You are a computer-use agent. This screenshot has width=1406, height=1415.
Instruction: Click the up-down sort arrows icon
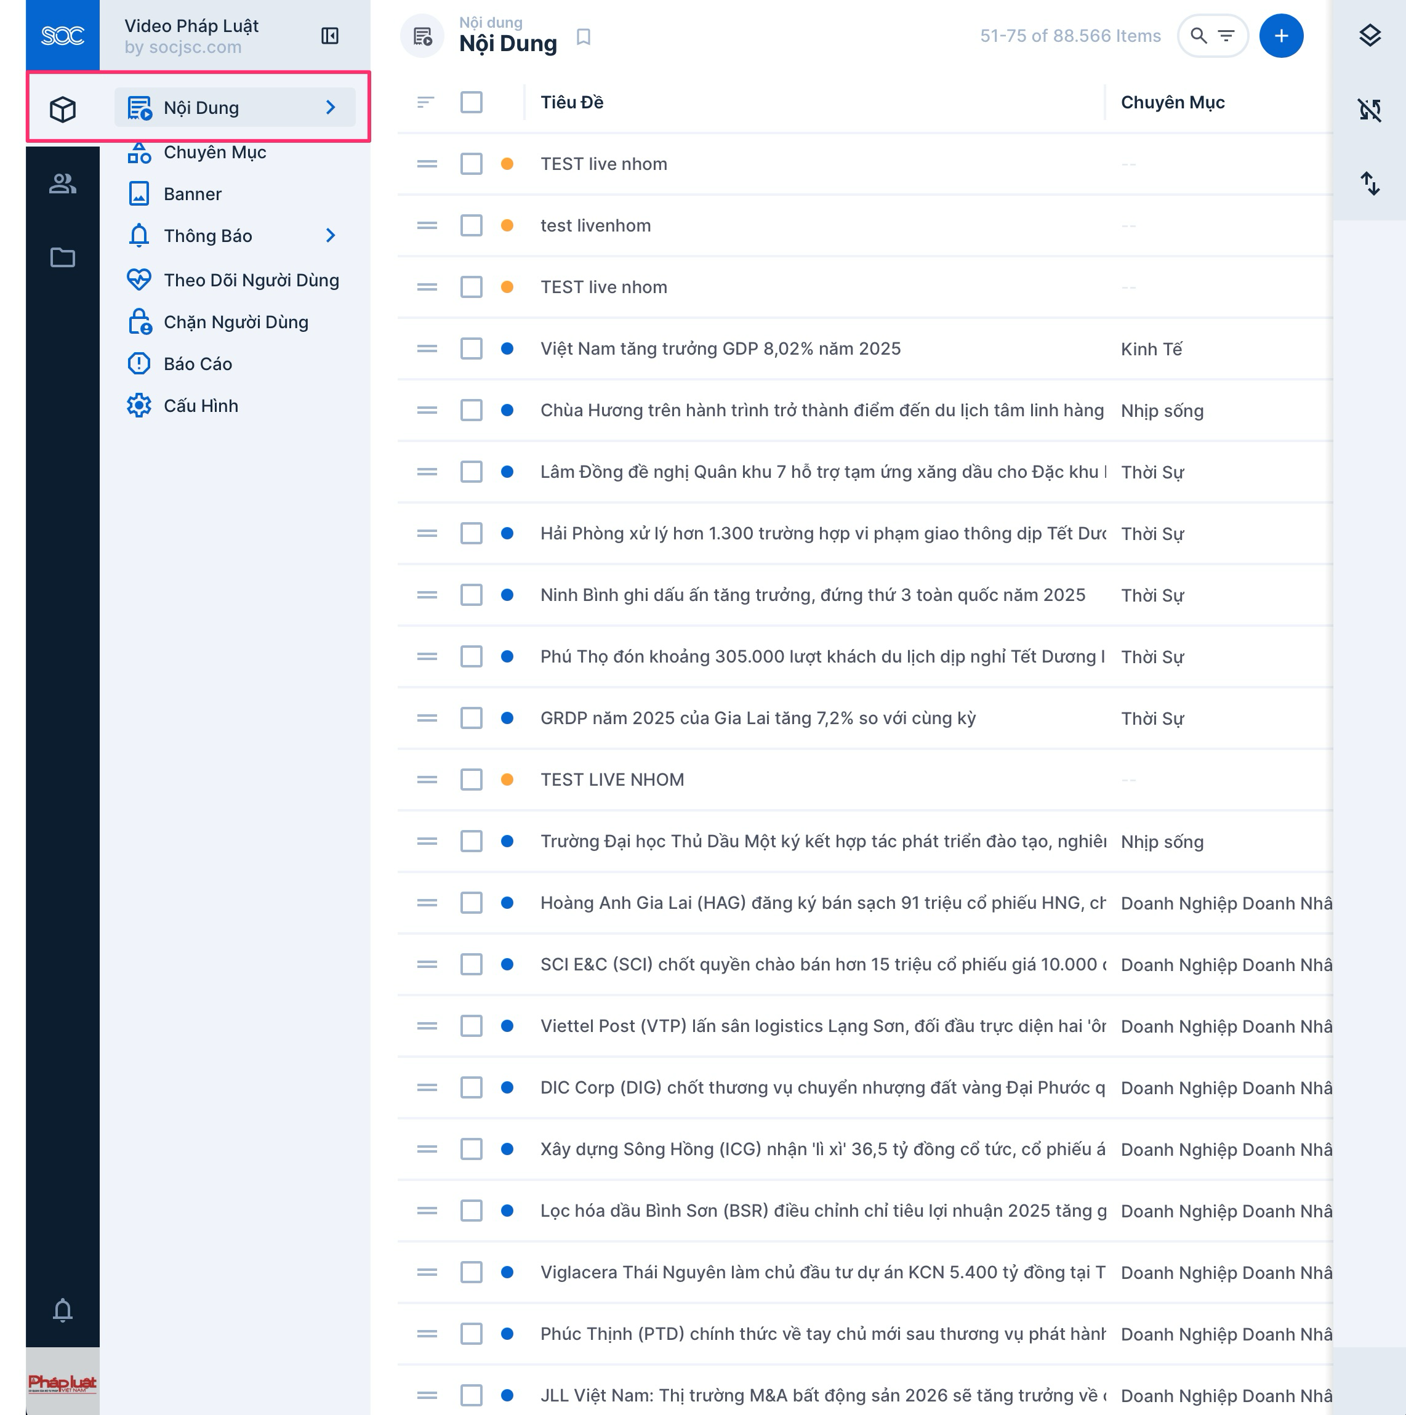click(1370, 183)
